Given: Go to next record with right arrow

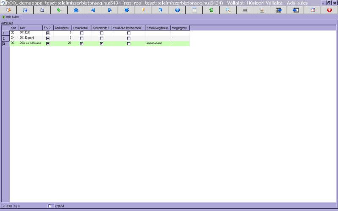Looking at the screenshot, I should coord(109,10).
